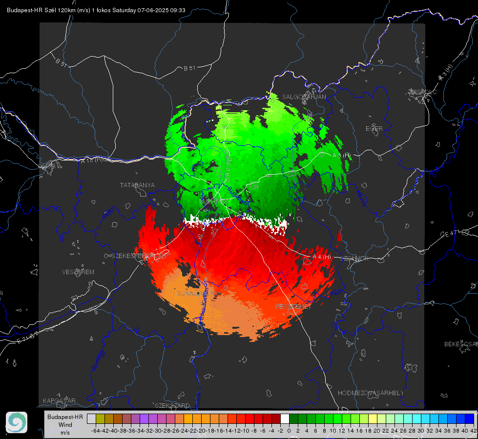Click the KECSKEMET city label
This screenshot has width=478, height=439.
(x=293, y=306)
